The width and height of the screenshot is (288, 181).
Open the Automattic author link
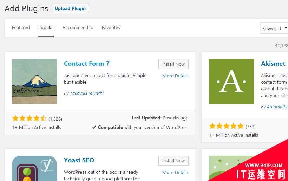point(277,107)
